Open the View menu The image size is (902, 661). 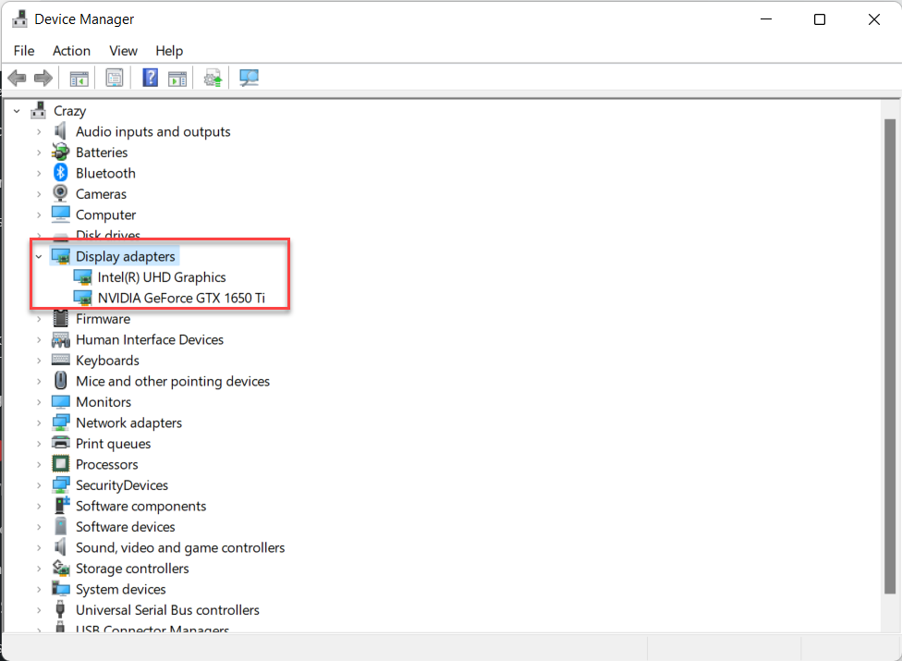click(x=123, y=51)
